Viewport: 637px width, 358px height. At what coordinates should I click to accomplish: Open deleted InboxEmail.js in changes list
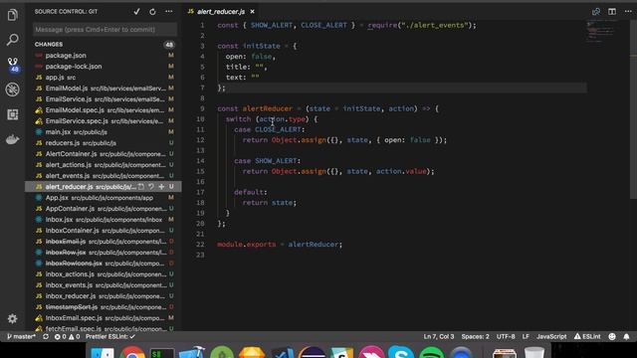(104, 242)
